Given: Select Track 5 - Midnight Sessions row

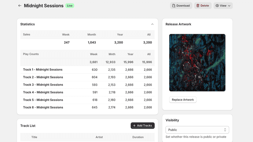Looking at the screenshot, I should point(87,100).
